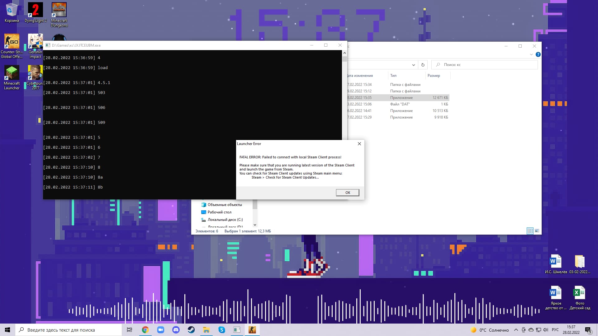598x336 pixels.
Task: Open Discord from the taskbar
Action: [176, 330]
